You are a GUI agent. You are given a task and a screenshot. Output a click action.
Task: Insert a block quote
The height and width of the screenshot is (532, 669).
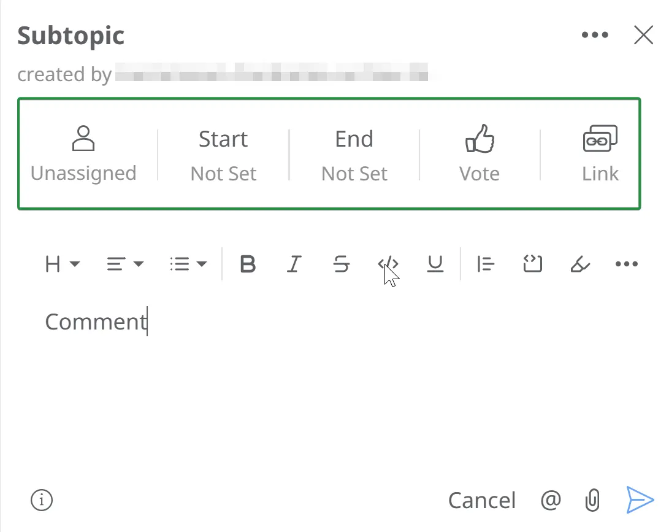click(x=486, y=264)
